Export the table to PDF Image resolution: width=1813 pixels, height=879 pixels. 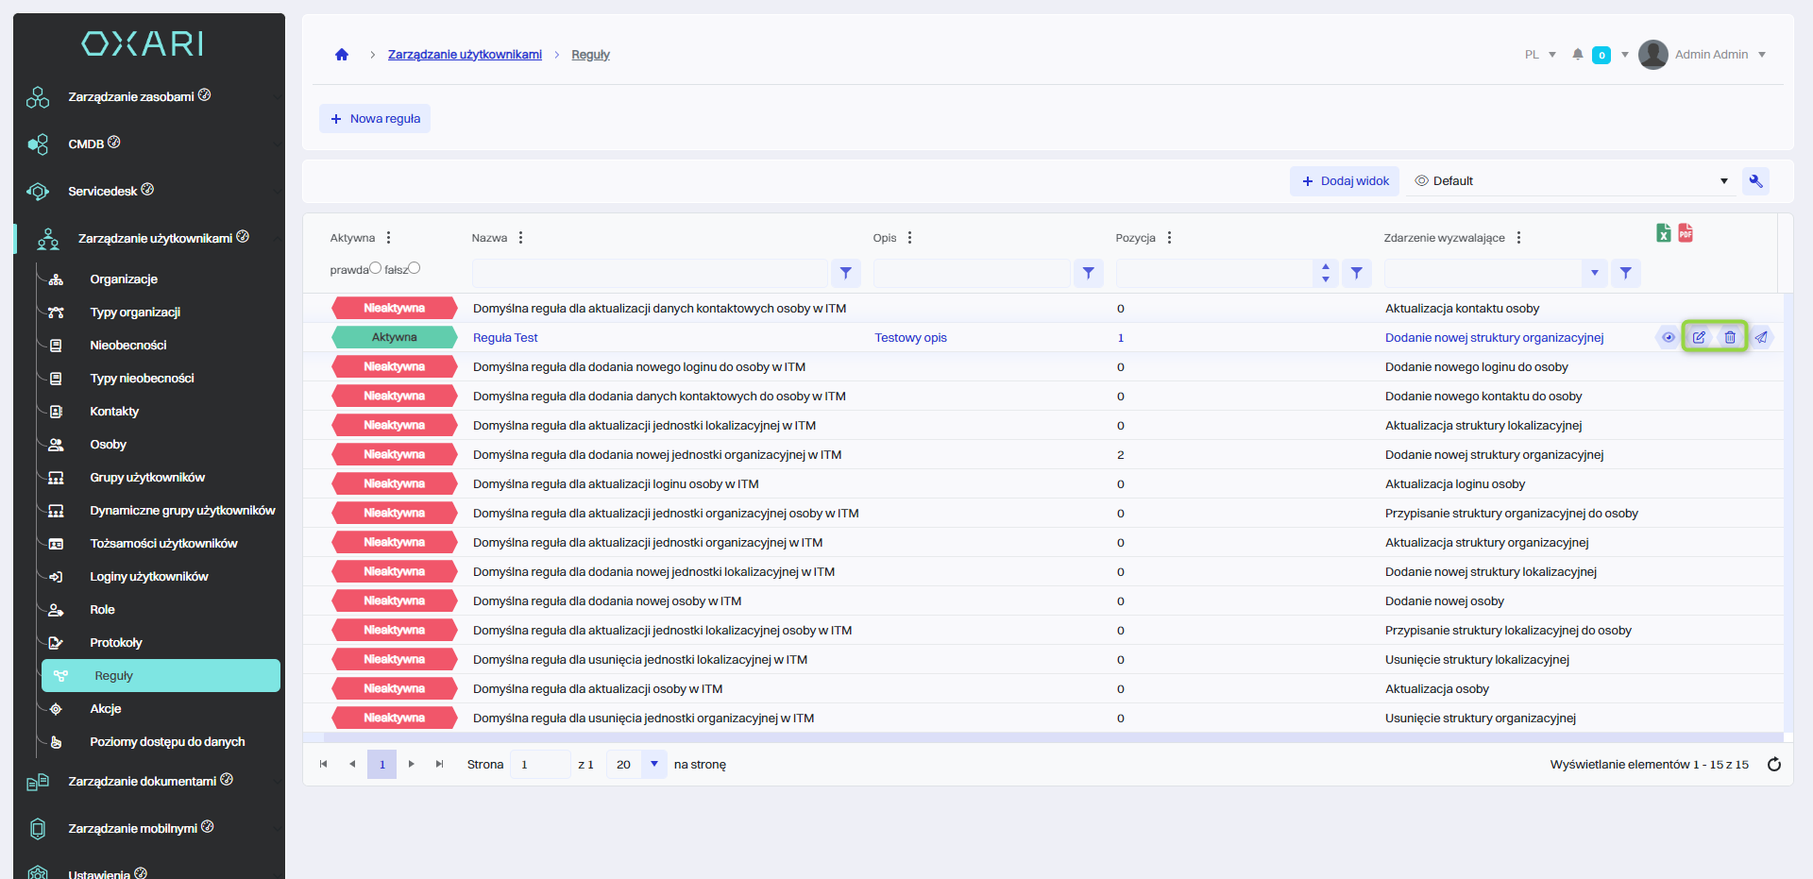pos(1686,233)
